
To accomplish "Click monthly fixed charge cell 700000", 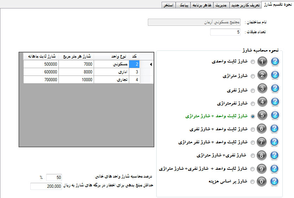I will [x=41, y=79].
